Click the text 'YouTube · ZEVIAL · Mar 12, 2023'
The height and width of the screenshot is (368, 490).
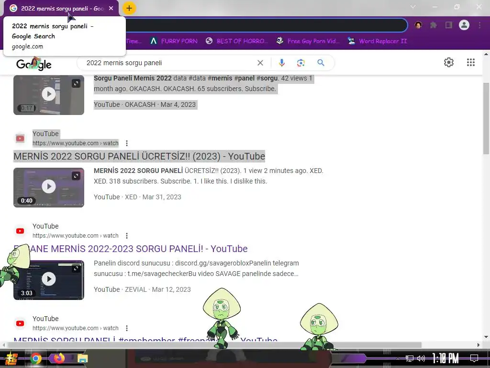tap(142, 290)
